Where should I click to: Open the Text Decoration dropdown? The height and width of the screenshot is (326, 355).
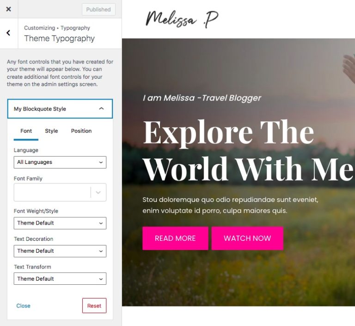[x=60, y=251]
